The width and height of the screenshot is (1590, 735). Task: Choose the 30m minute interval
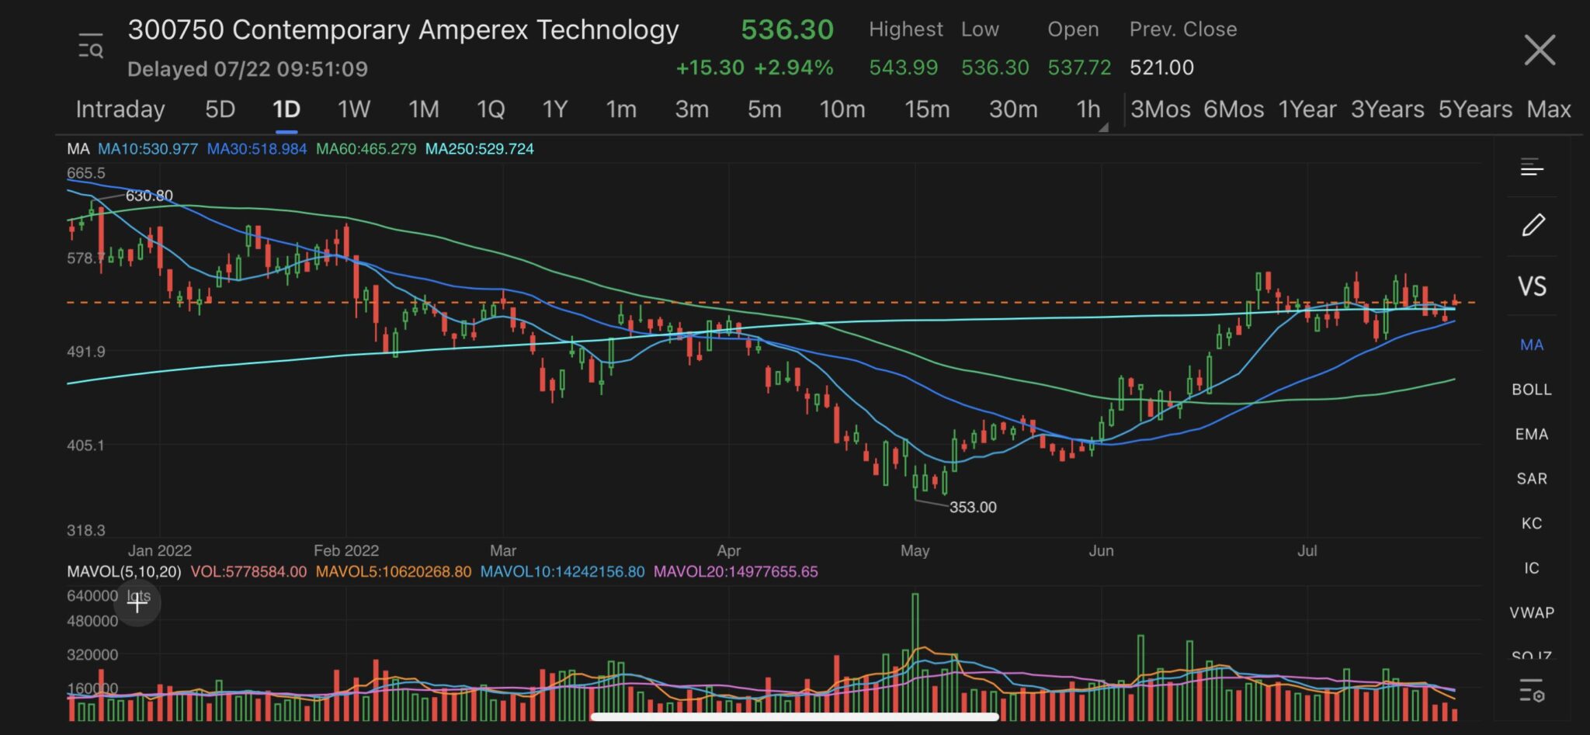(1013, 109)
